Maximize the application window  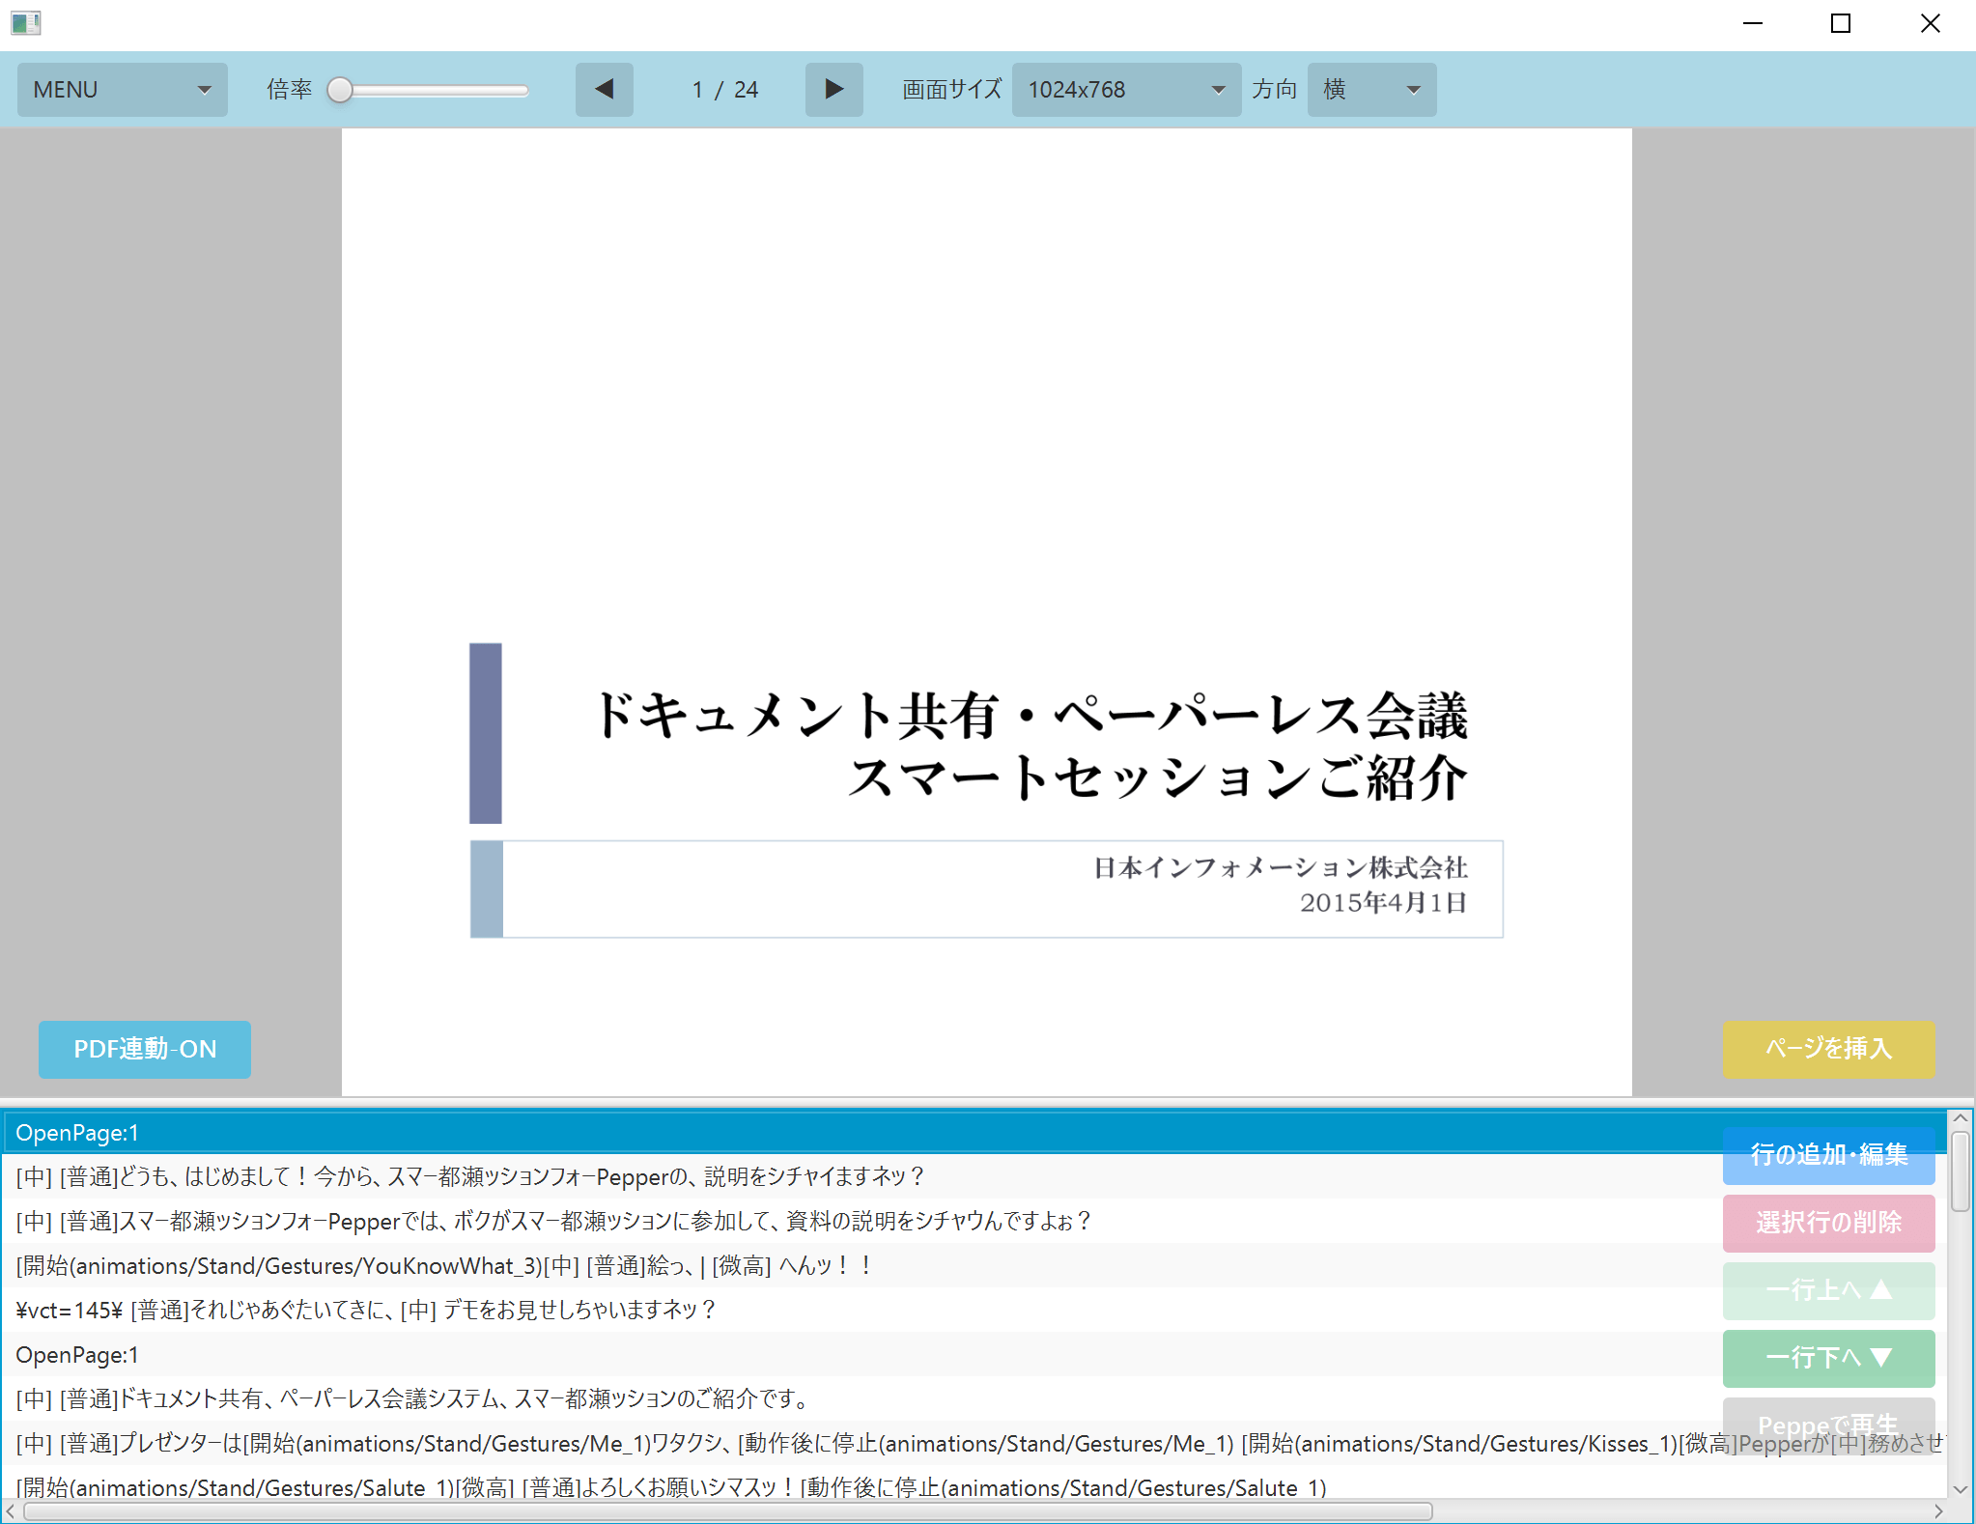(1841, 23)
